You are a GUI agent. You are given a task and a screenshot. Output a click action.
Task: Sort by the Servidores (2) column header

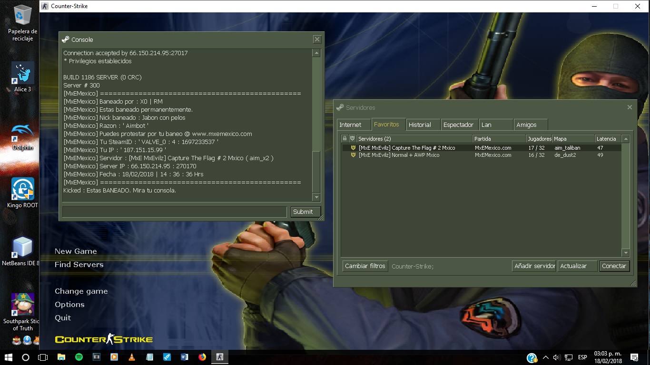click(x=414, y=139)
